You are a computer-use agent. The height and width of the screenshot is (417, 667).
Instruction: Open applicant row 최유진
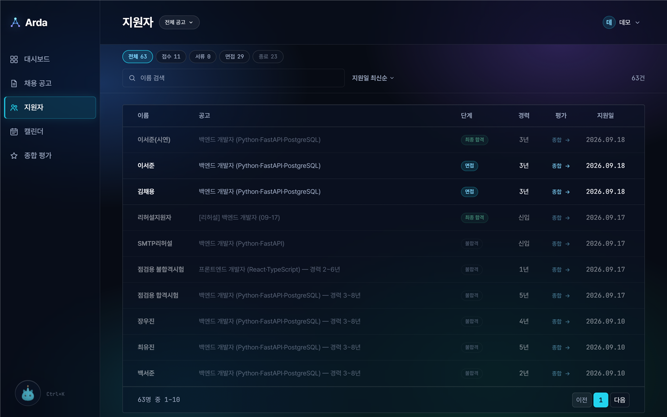(x=384, y=347)
